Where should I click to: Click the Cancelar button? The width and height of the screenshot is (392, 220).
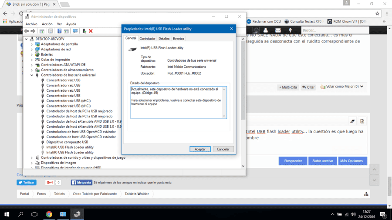pos(223,149)
